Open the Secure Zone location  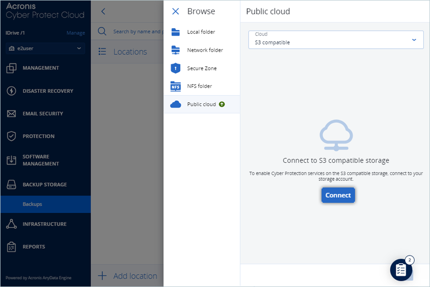202,68
